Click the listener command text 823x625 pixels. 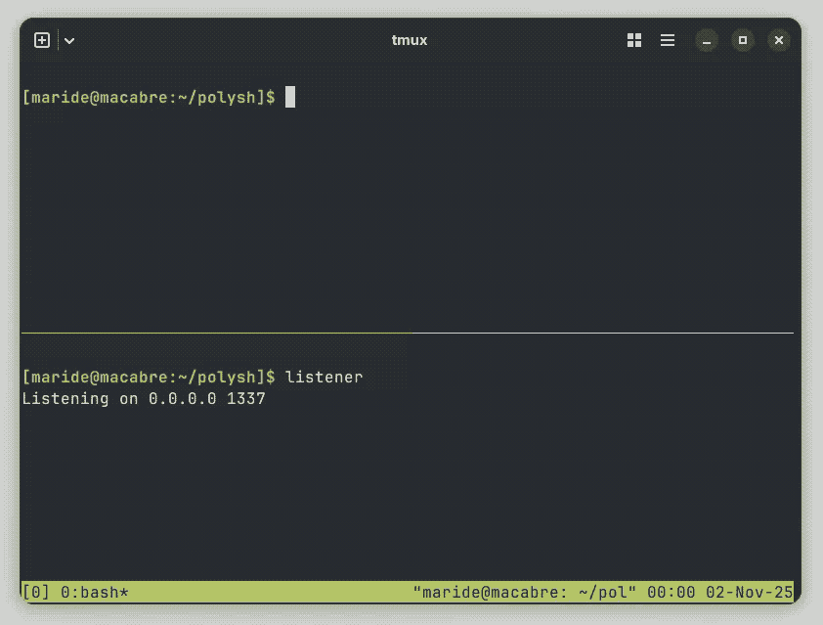point(324,377)
